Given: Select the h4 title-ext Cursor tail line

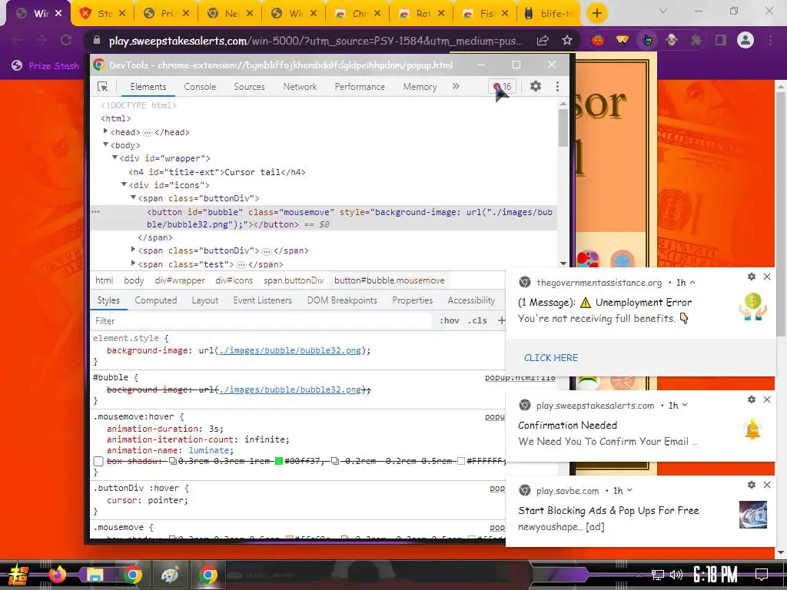Looking at the screenshot, I should 217,172.
